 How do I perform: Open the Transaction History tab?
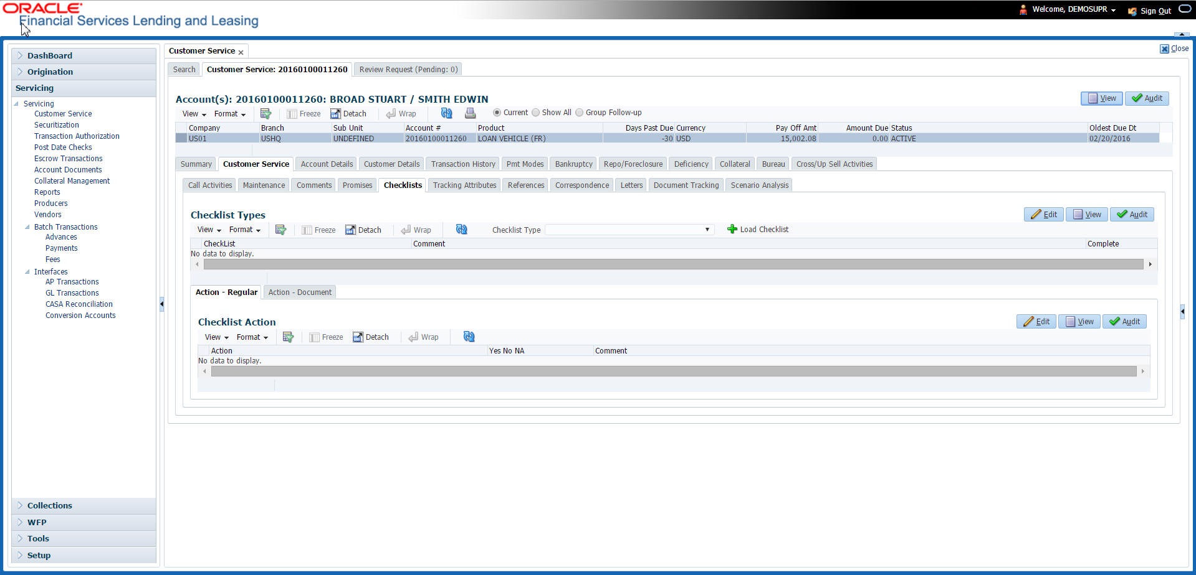pyautogui.click(x=463, y=164)
